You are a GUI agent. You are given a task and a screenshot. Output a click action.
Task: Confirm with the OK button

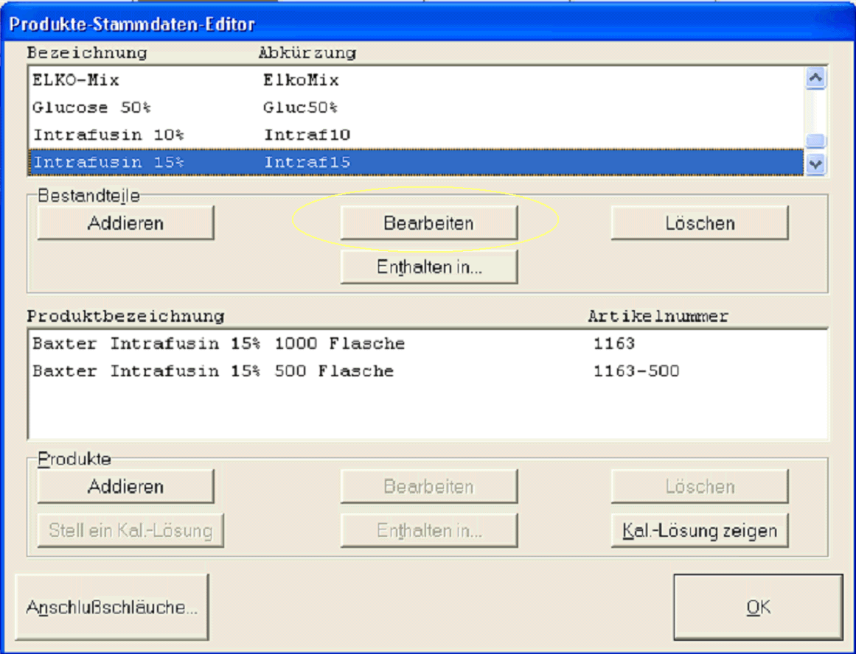(758, 607)
